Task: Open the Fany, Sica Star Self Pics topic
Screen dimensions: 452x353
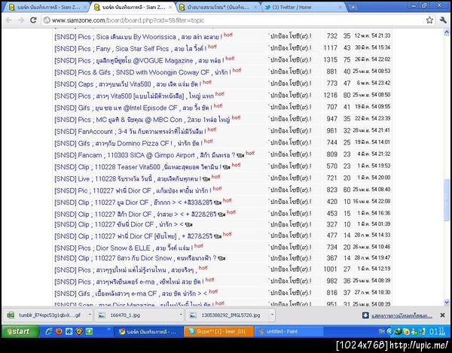Action: (130, 49)
